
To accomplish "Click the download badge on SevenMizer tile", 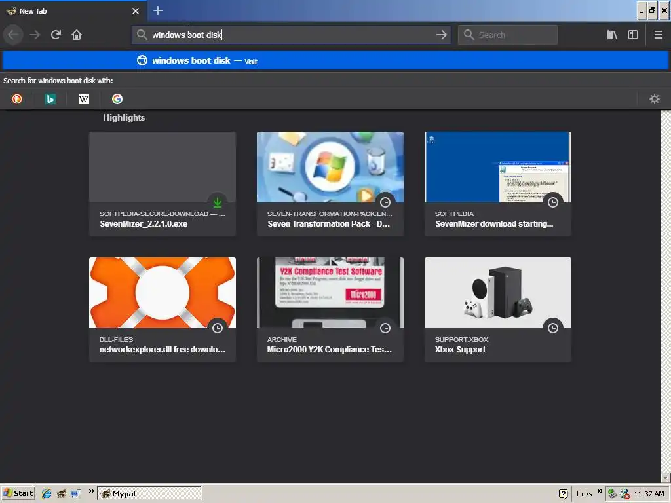I will coord(218,202).
